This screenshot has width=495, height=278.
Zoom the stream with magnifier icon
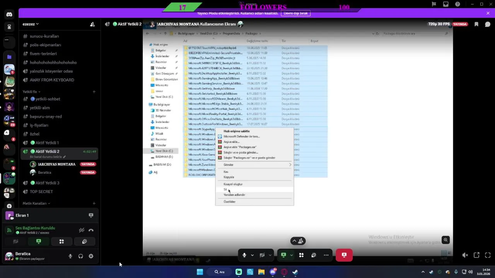coord(445,240)
